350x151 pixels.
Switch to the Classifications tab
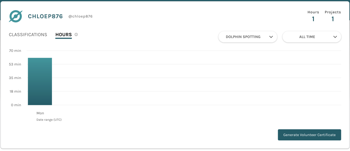pyautogui.click(x=28, y=35)
